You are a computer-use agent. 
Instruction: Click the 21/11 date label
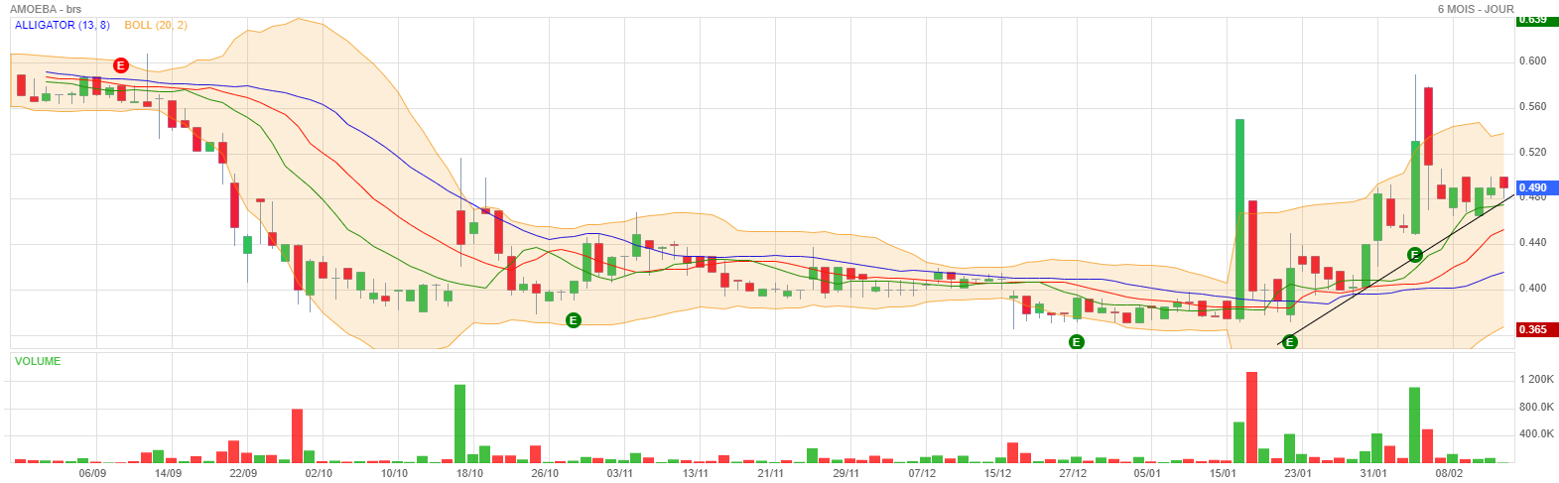[771, 474]
